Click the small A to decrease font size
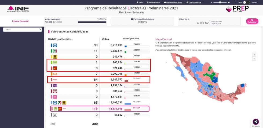 coord(211,2)
